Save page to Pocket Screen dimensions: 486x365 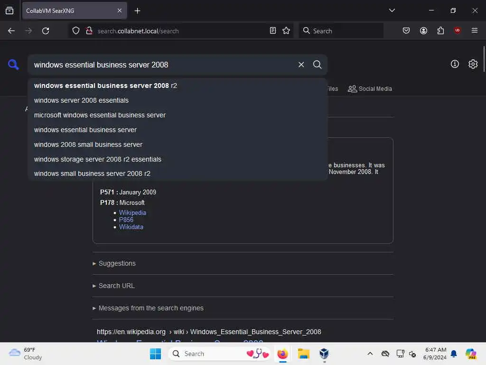(x=406, y=30)
